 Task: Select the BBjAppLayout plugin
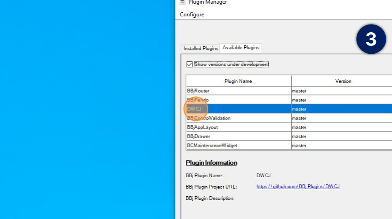(202, 127)
